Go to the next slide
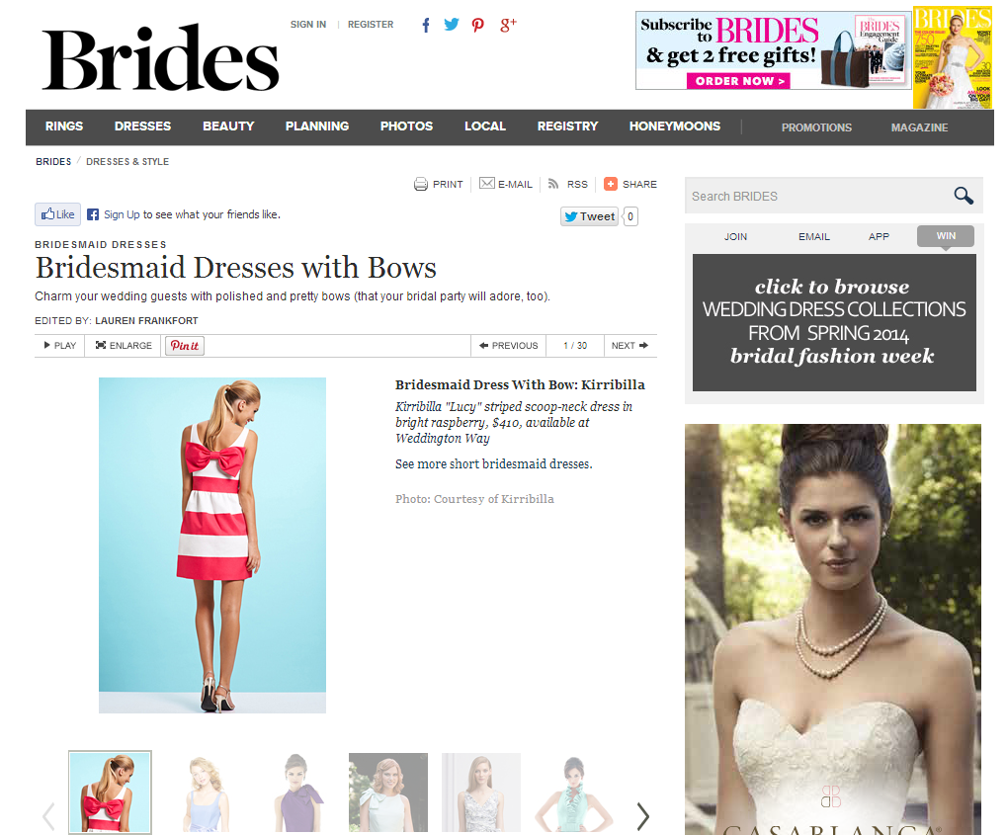 point(629,346)
